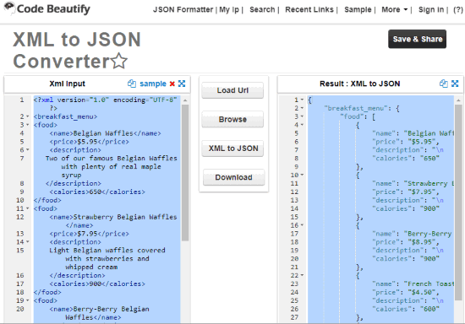The height and width of the screenshot is (324, 465).
Task: Fold the JSON object at line 10
Action: (302, 175)
